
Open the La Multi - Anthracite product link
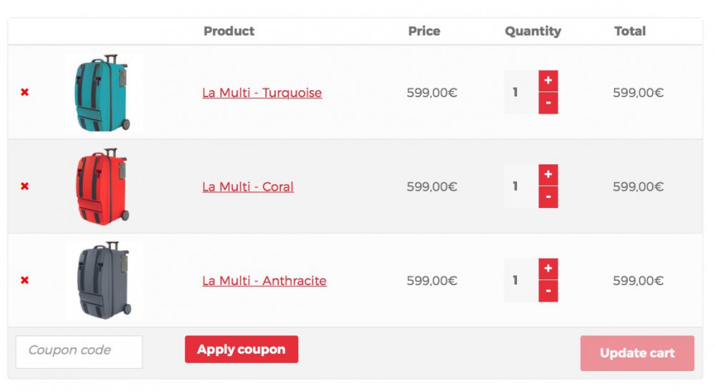click(264, 281)
